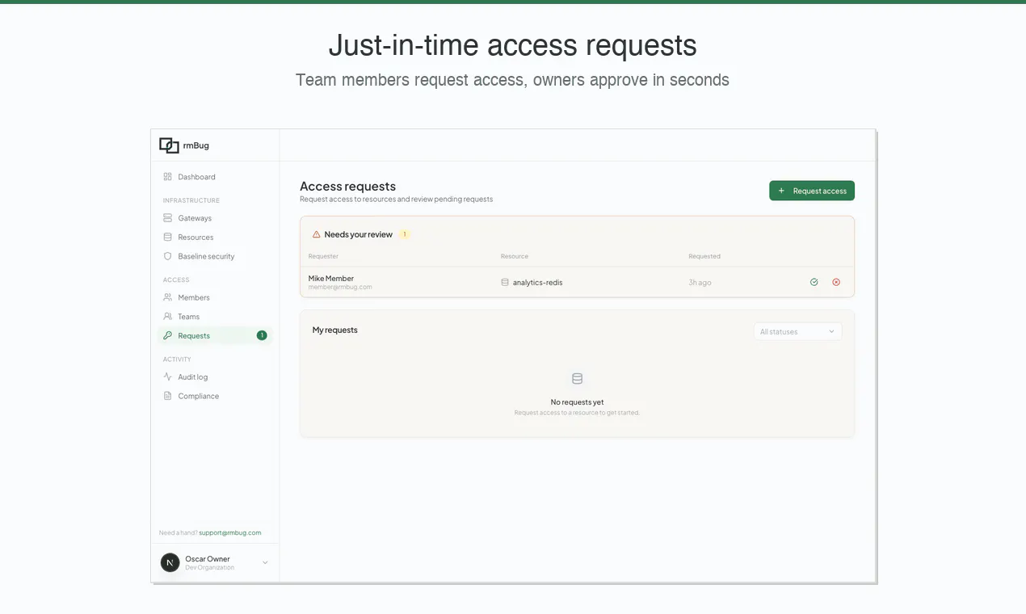
Task: Click Oscar Owner's avatar circle
Action: click(170, 562)
